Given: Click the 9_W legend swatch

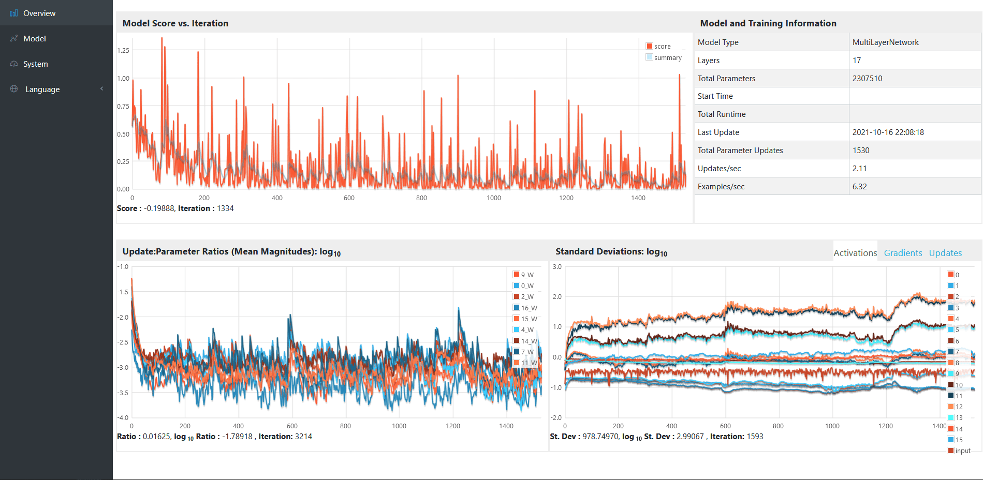Looking at the screenshot, I should [x=516, y=275].
